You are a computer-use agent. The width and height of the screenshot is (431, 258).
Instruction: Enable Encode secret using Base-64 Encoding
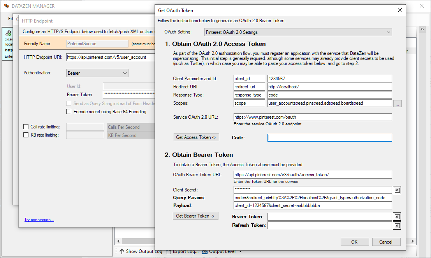pos(69,112)
